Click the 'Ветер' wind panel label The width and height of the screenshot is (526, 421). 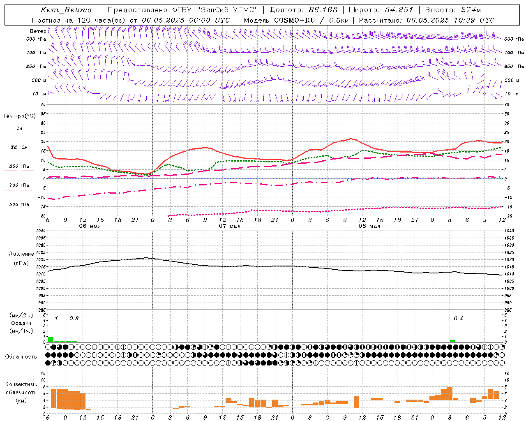(38, 31)
